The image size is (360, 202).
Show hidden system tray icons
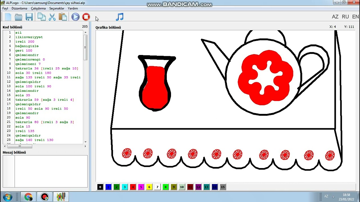click(x=334, y=197)
